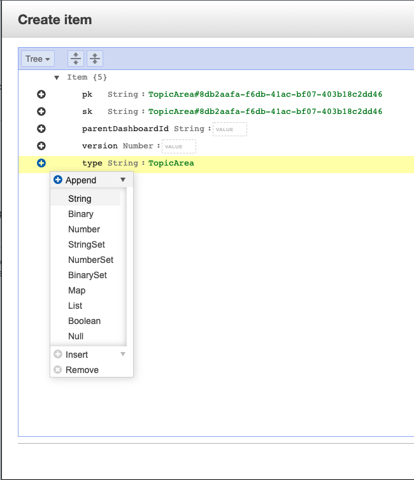Collapse the Item {5} root node
This screenshot has width=414, height=480.
coord(57,78)
